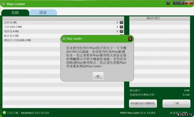The height and width of the screenshot is (117, 194).
Task: Click the globe icon in dialog title
Action: (64, 39)
